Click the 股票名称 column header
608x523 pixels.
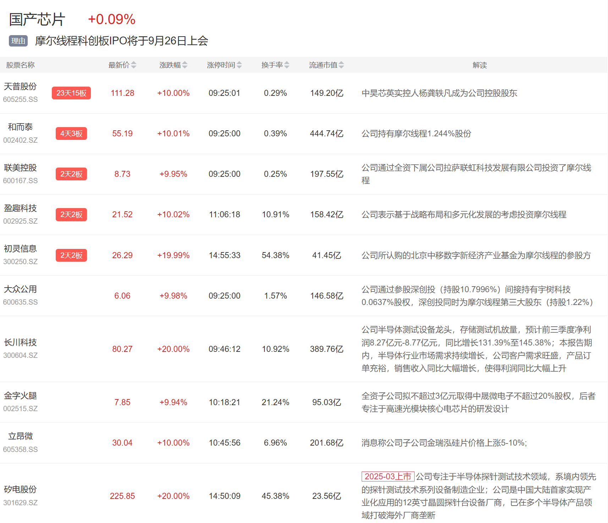pyautogui.click(x=20, y=65)
